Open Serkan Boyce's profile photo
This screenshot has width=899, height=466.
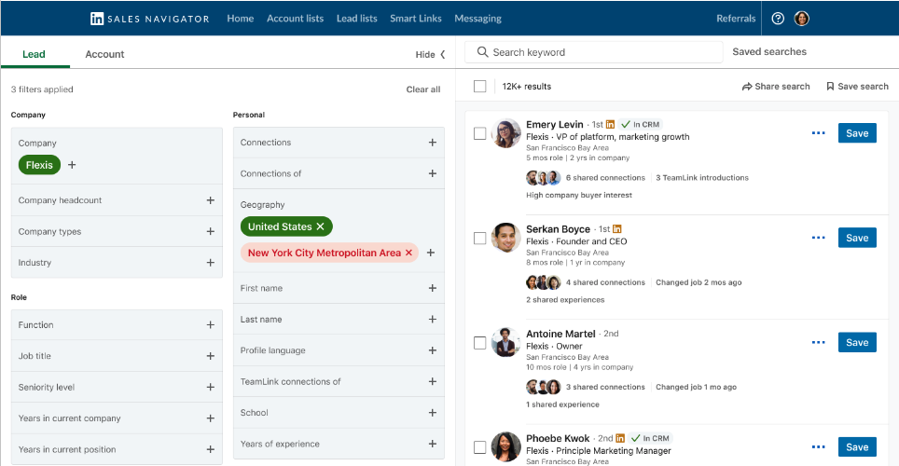[x=506, y=238]
